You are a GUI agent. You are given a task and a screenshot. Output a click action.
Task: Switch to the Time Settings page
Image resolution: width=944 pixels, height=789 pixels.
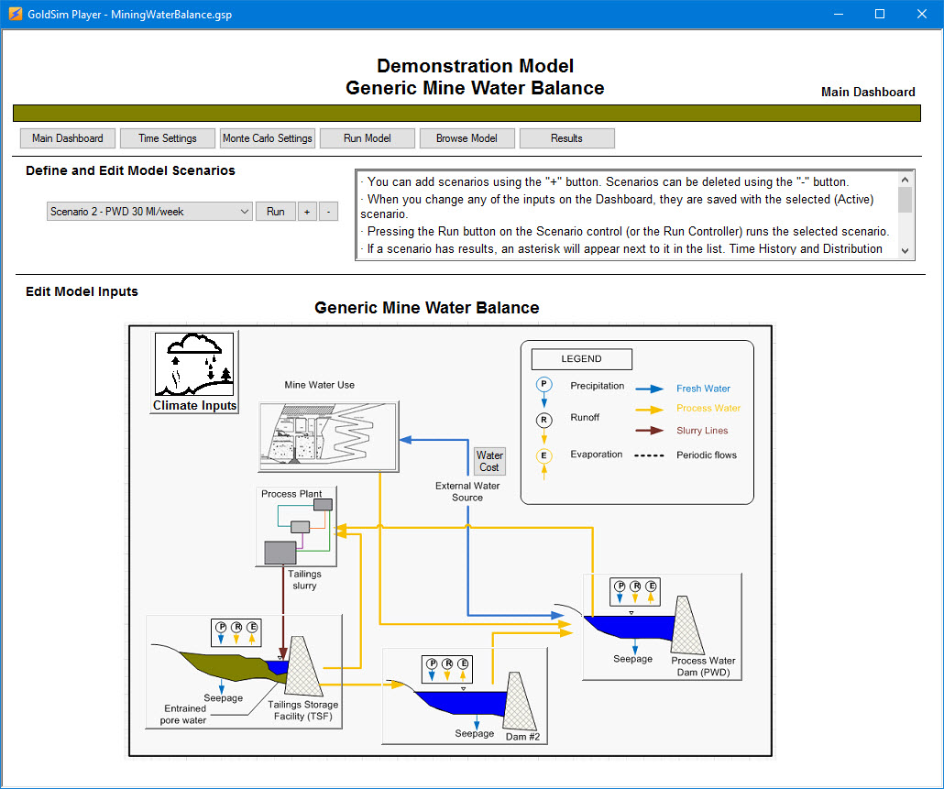pos(167,137)
